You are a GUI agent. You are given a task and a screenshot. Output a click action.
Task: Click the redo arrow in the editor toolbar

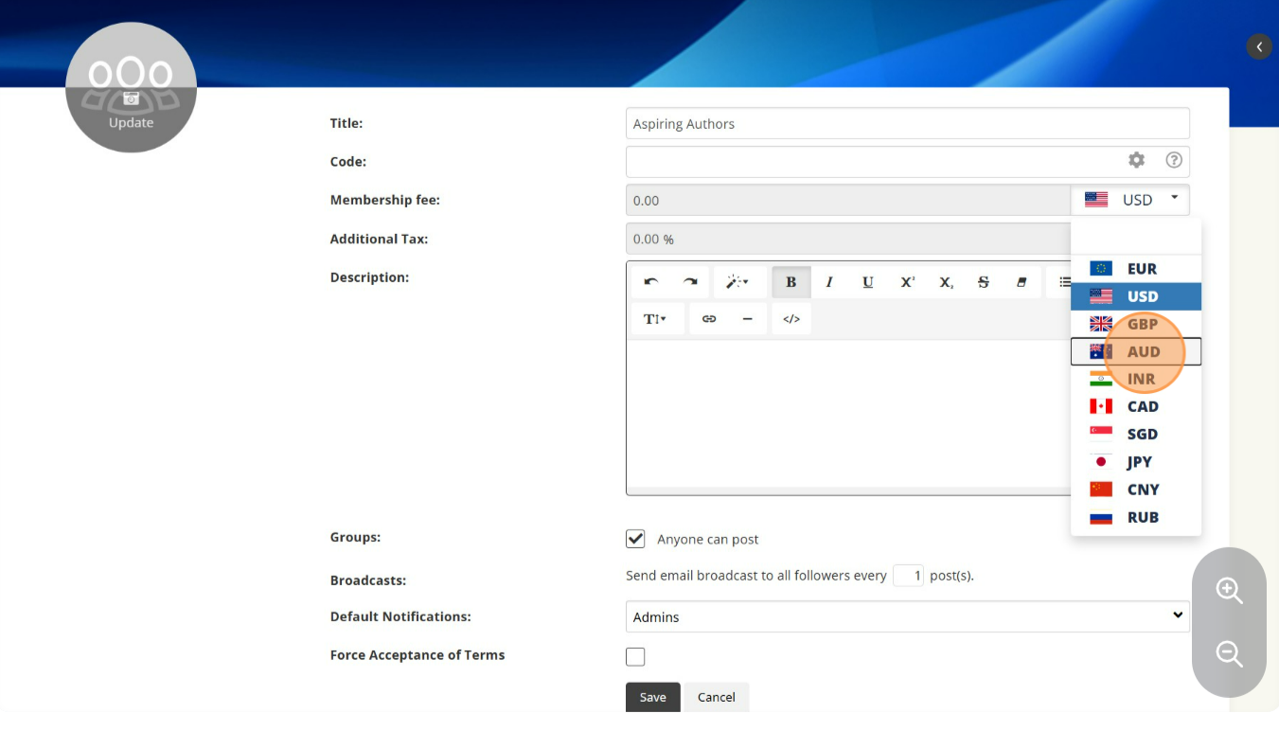coord(690,282)
